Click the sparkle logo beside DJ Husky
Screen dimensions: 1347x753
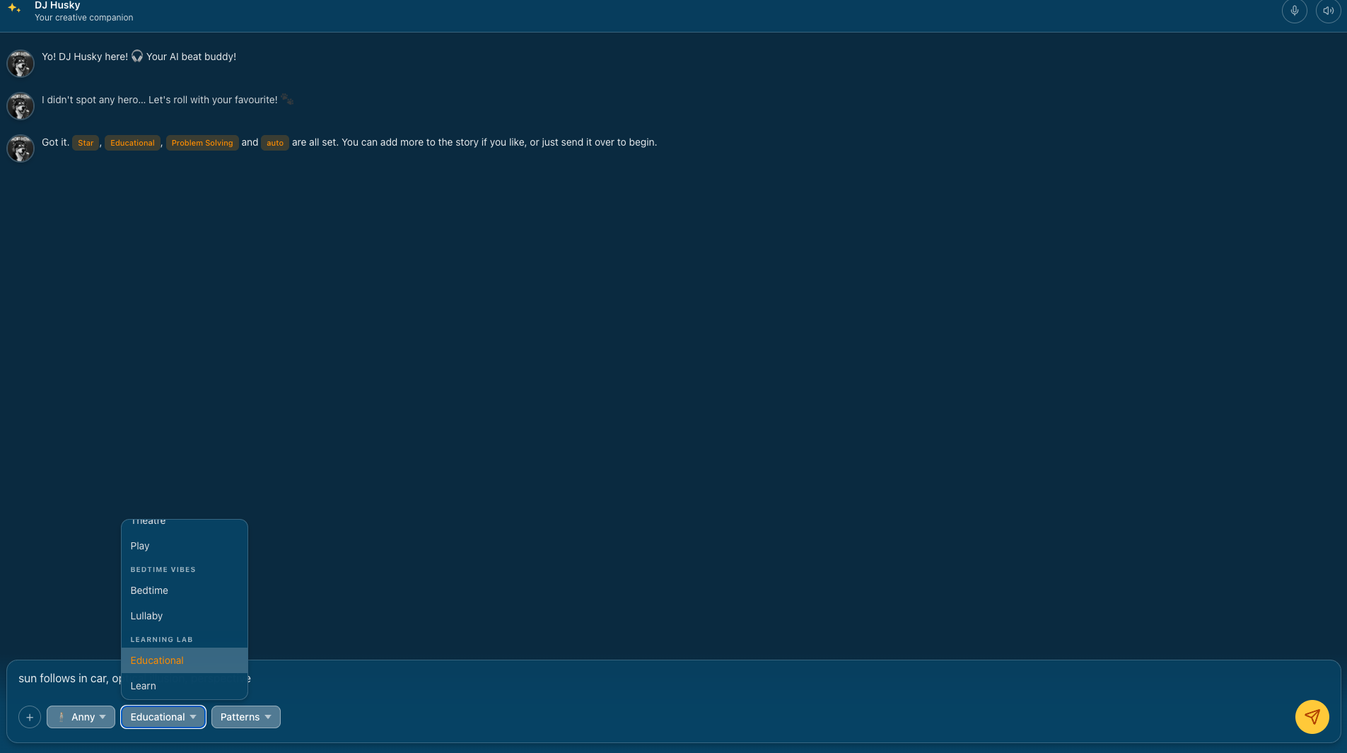click(x=14, y=8)
